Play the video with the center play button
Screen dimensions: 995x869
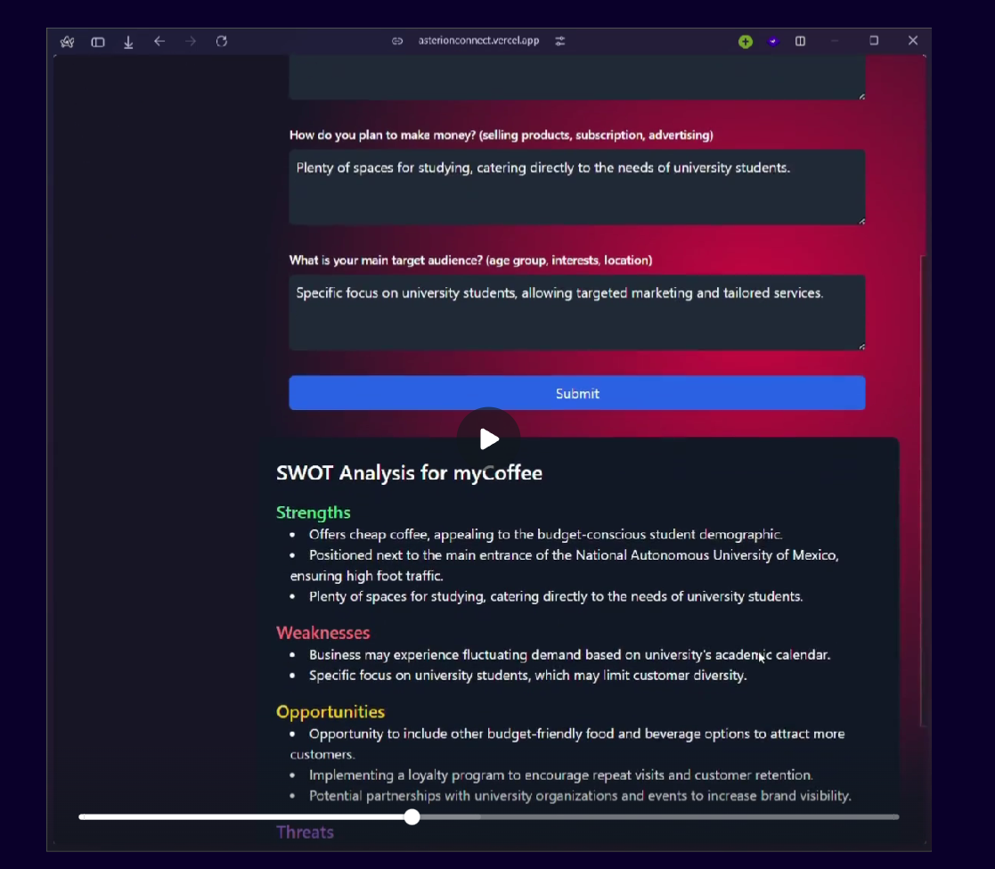click(489, 439)
